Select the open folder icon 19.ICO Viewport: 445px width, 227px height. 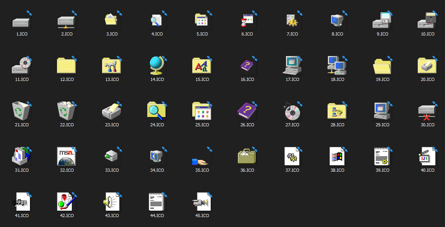[382, 66]
